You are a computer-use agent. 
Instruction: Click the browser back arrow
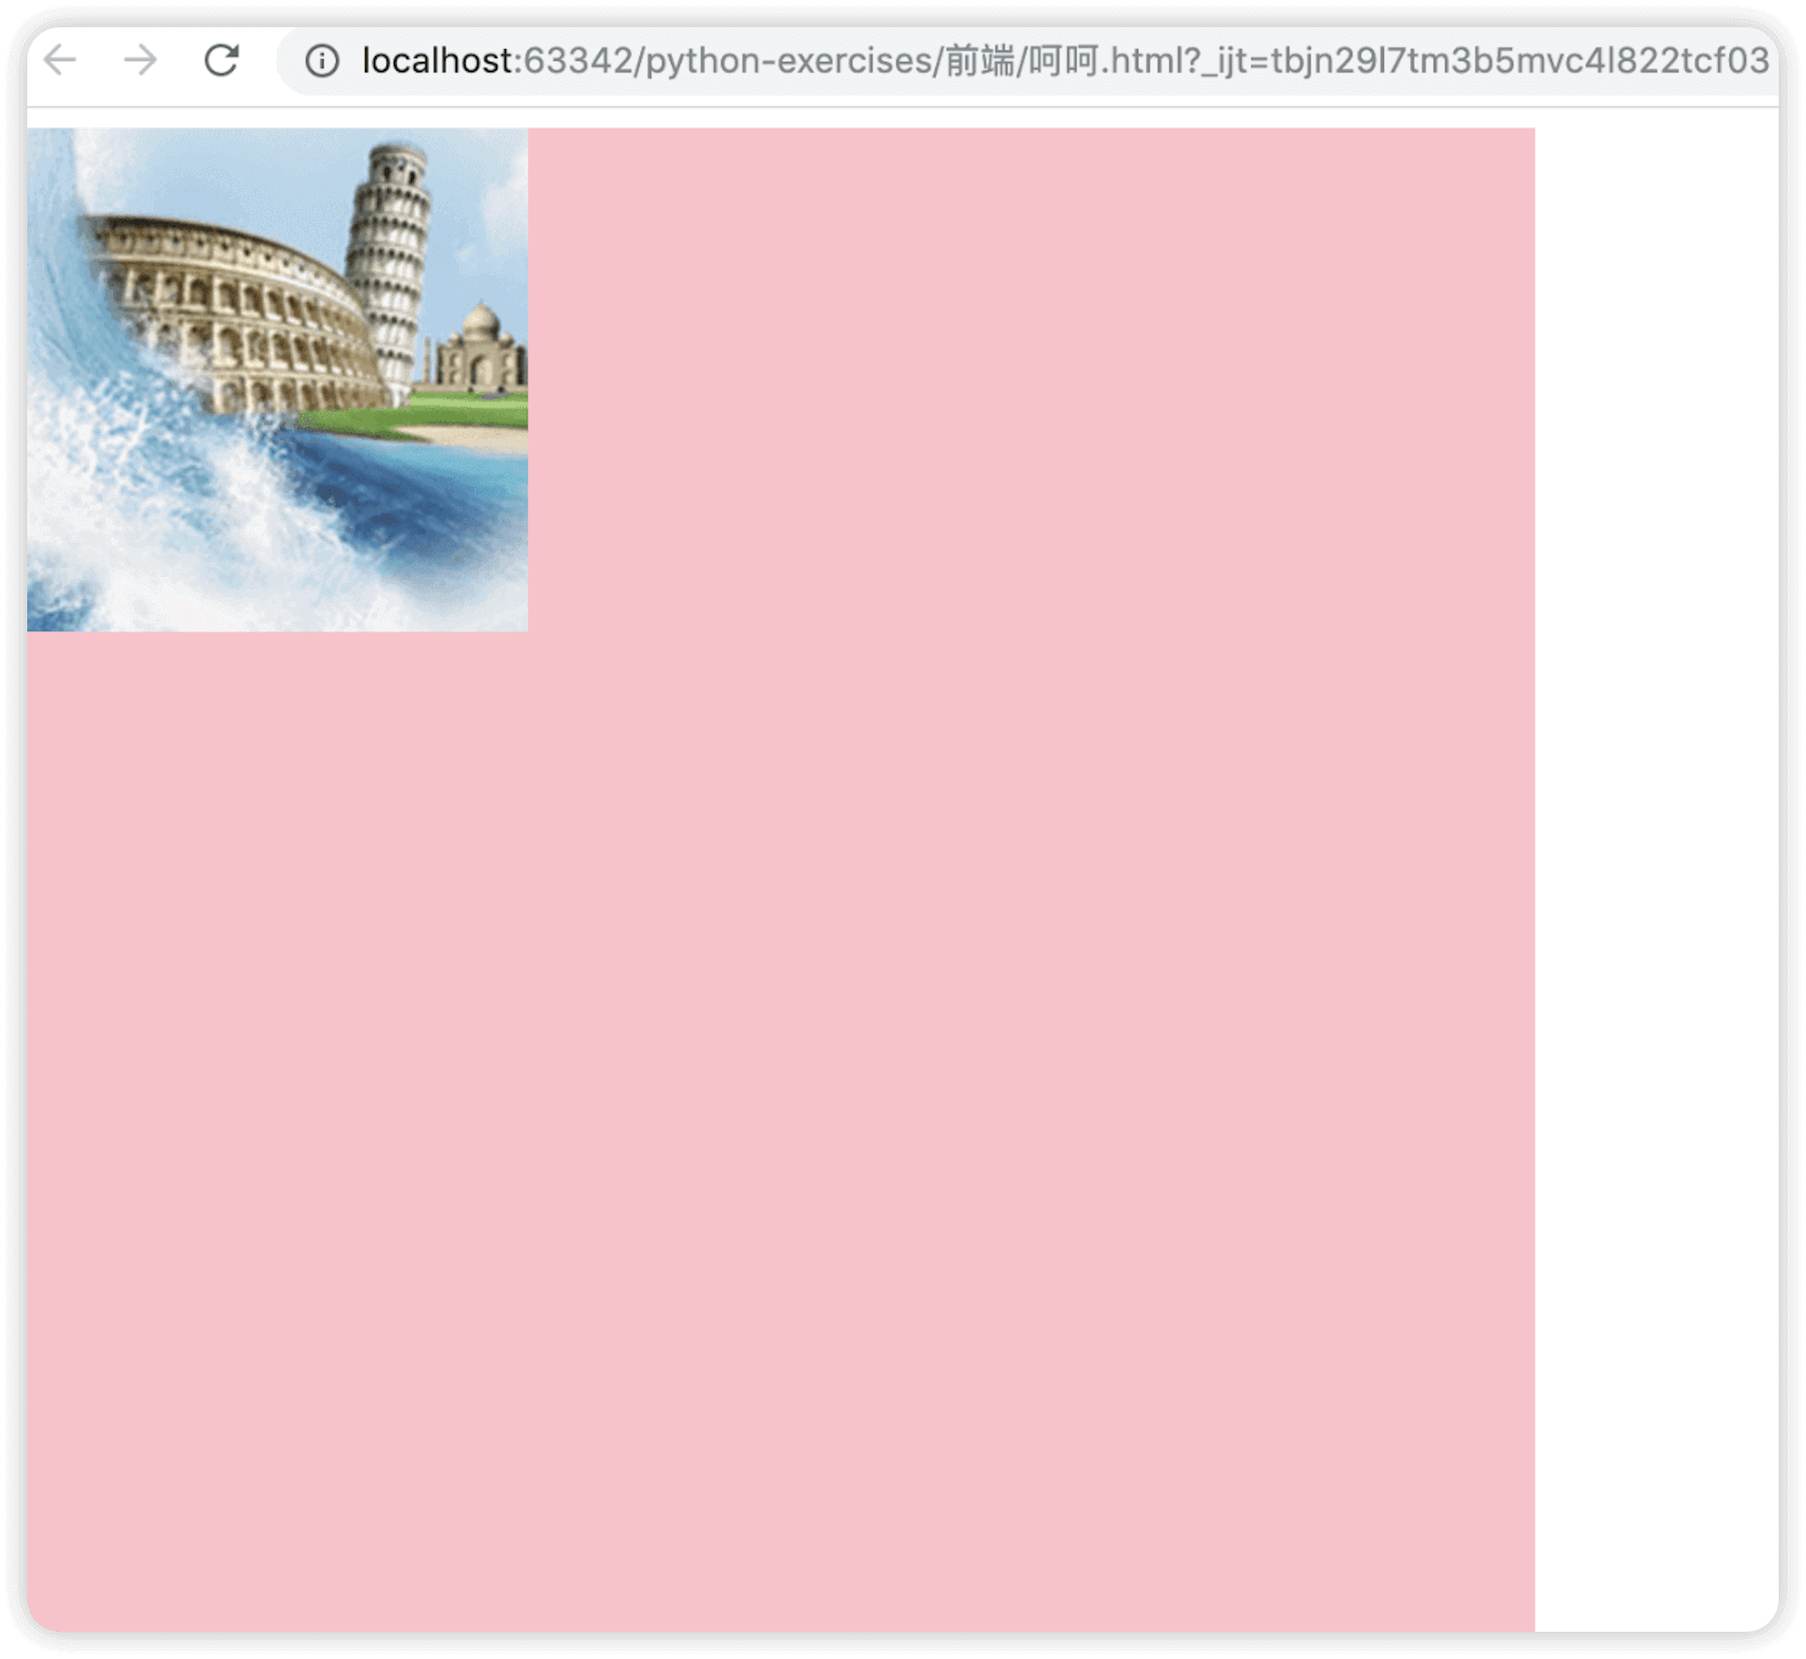click(x=61, y=61)
